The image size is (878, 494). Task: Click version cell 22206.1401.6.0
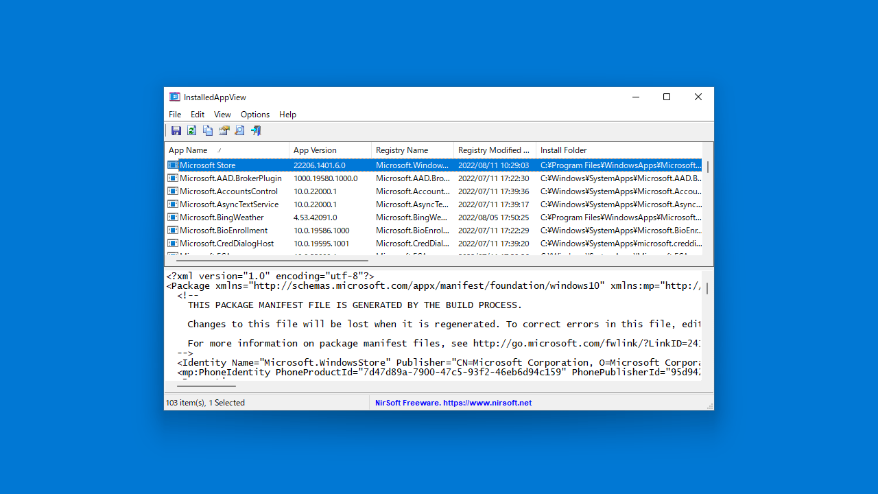tap(320, 165)
